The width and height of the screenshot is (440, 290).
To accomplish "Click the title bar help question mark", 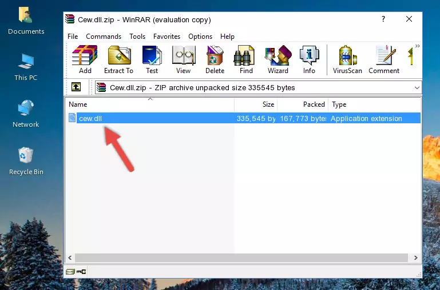I will coord(383,19).
